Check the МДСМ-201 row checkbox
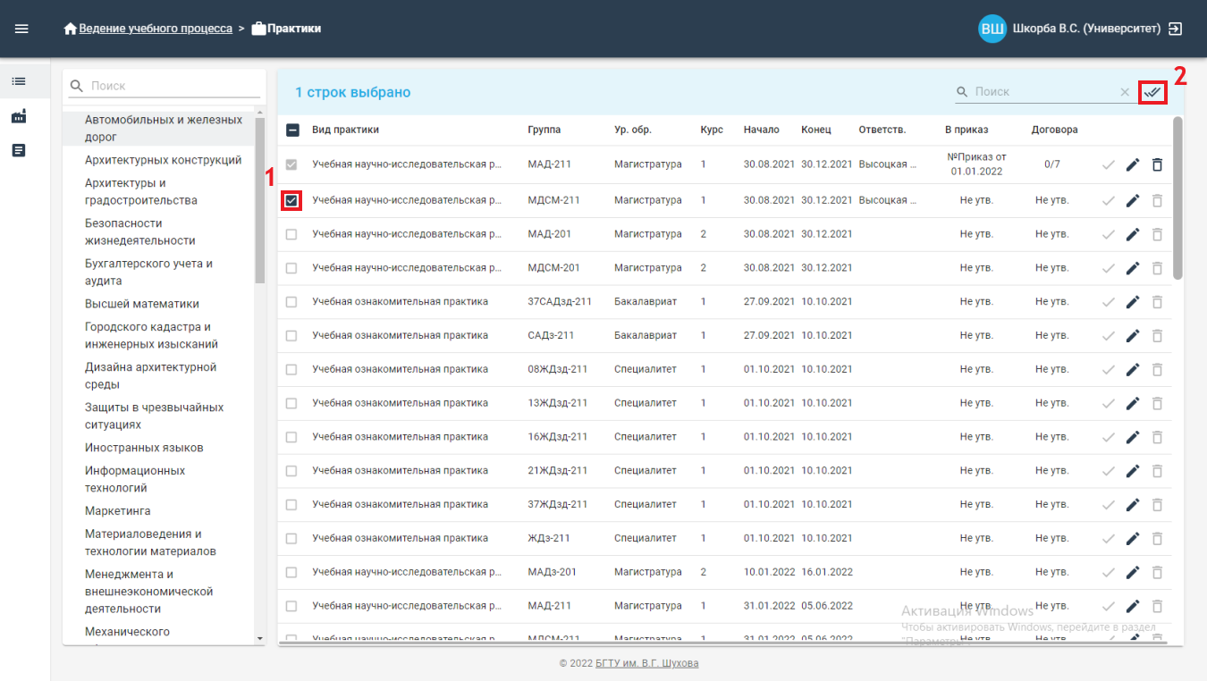Viewport: 1207px width, 681px height. pyautogui.click(x=291, y=268)
